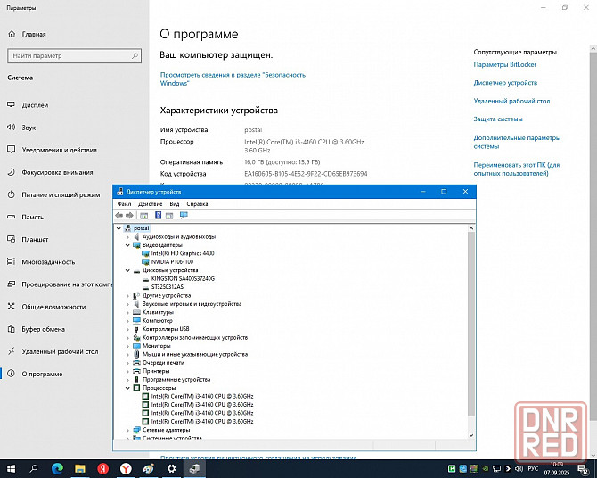Image resolution: width=597 pixels, height=478 pixels.
Task: Click the Forward arrow in Device Manager toolbar
Action: (129, 216)
